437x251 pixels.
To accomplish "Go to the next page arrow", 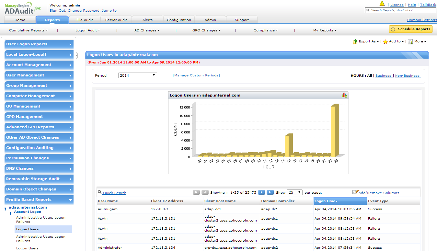I will point(261,192).
